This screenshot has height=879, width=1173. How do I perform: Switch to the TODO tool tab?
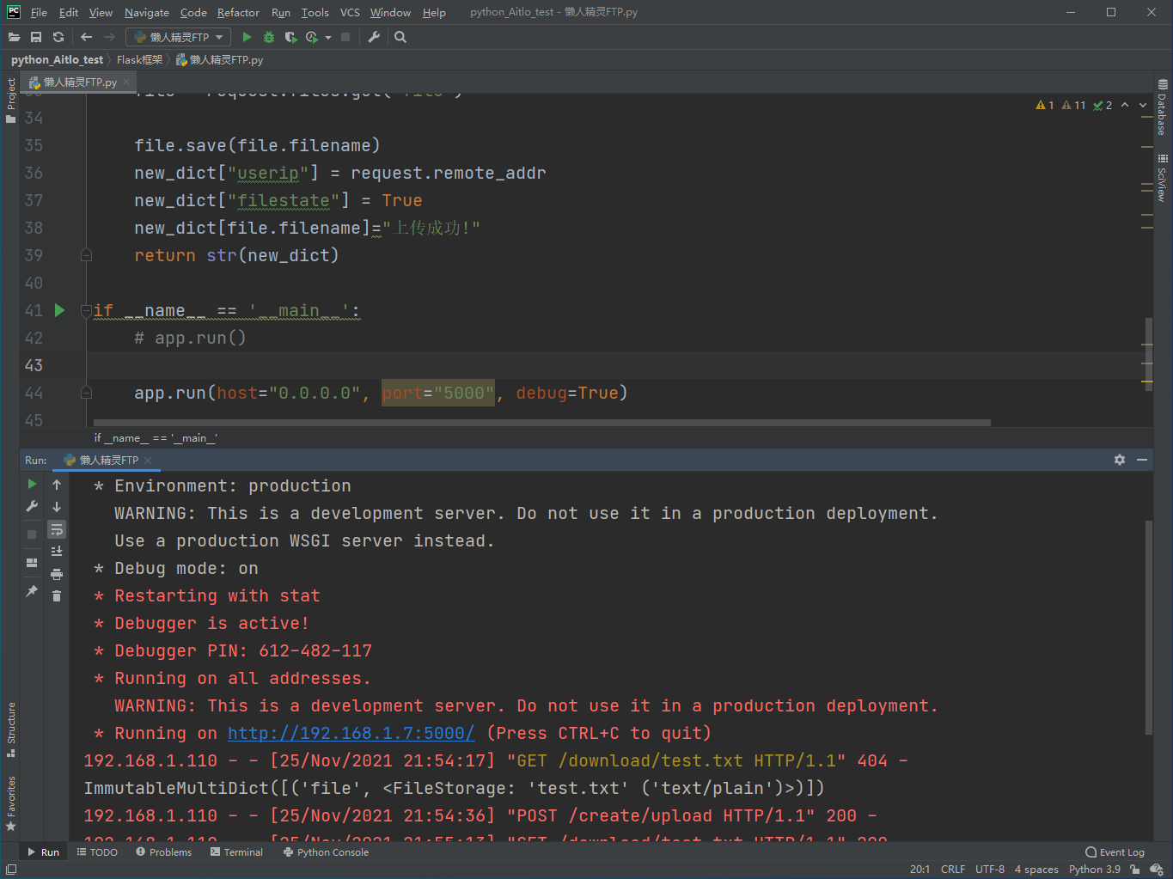tap(97, 852)
